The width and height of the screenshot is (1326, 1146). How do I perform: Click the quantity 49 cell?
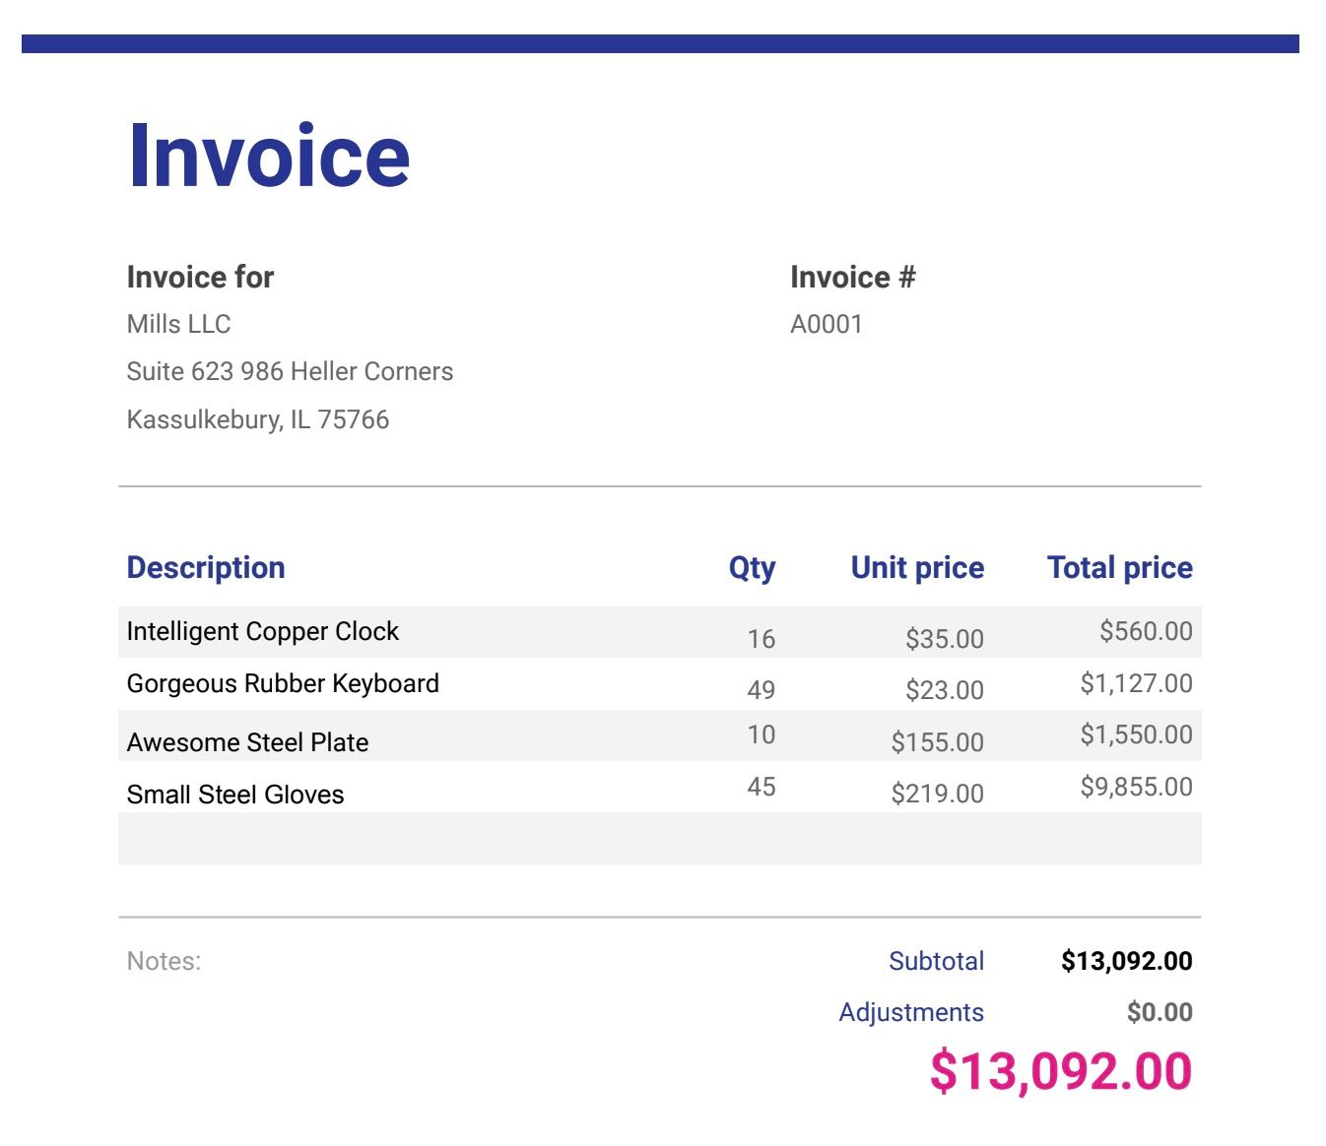(761, 689)
